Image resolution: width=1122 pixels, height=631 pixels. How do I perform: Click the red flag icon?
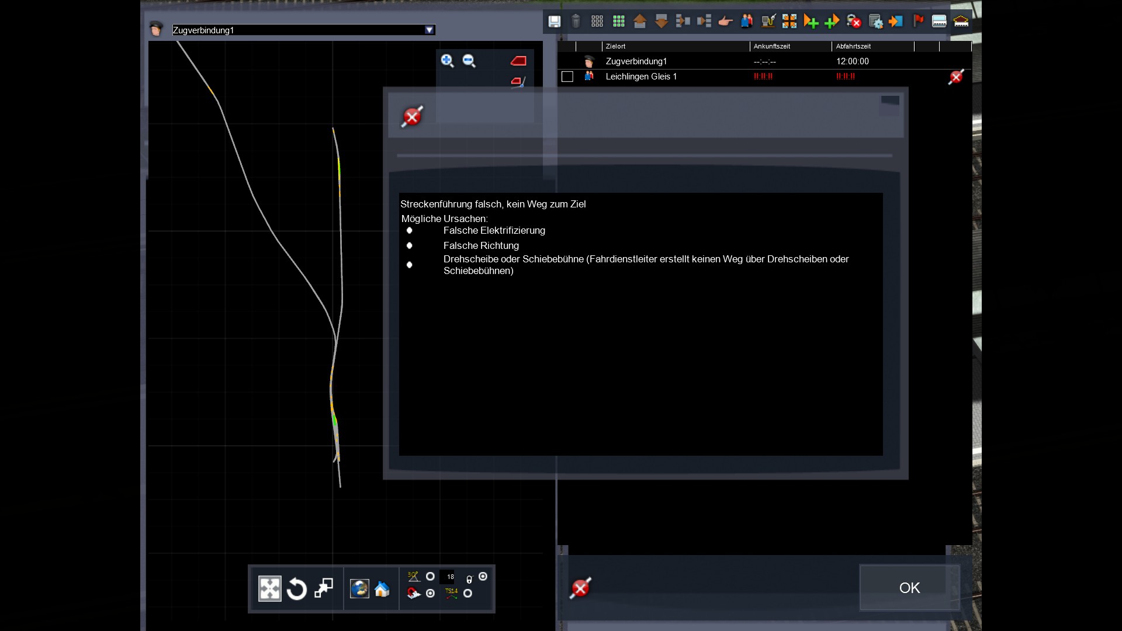[918, 22]
